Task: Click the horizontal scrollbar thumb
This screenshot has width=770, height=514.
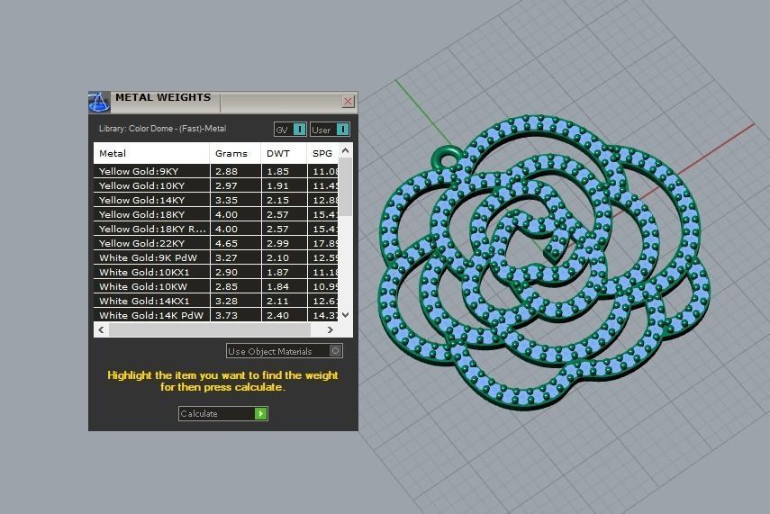Action: tap(210, 329)
